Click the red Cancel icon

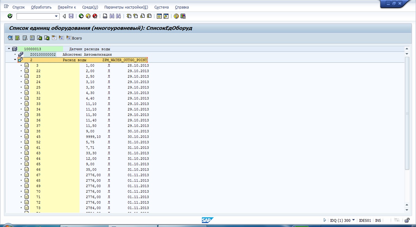click(95, 16)
